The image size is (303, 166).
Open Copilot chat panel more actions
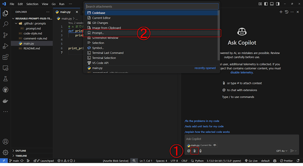(x=292, y=12)
